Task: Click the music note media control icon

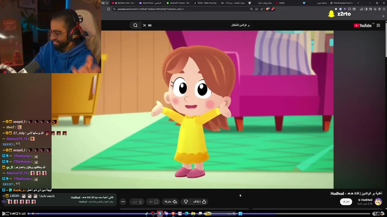Action: [x=361, y=9]
